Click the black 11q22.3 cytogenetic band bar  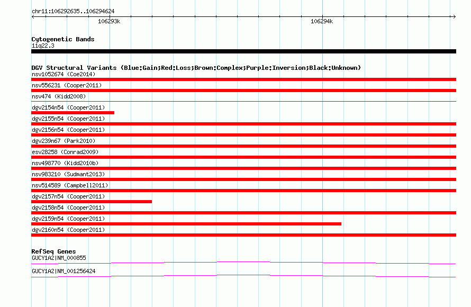pos(243,51)
